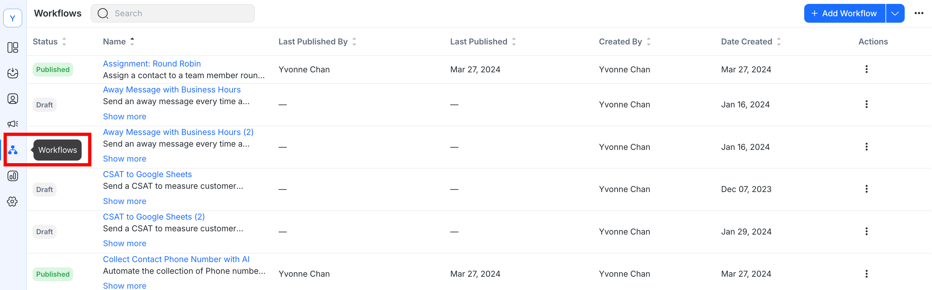This screenshot has height=290, width=932.
Task: Open the Broadcasts megaphone icon
Action: (13, 124)
